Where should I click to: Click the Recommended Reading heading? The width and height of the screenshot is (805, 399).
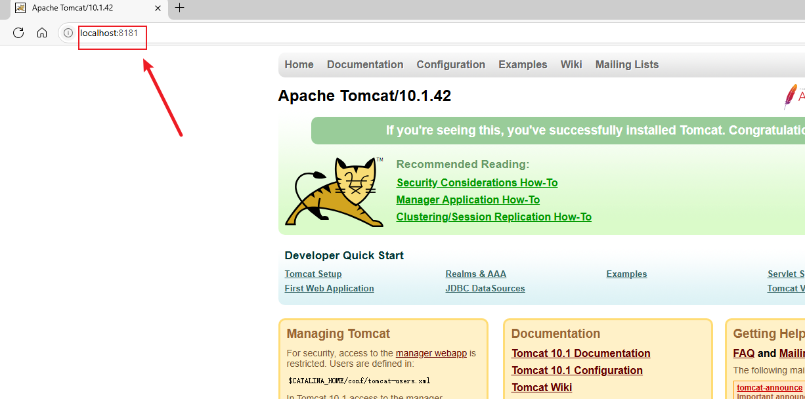[463, 164]
